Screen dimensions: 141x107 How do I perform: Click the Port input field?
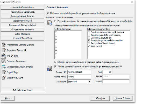(107, 72)
